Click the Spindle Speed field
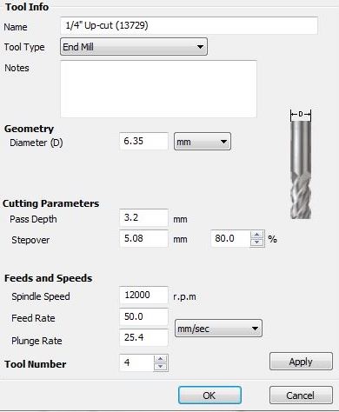Image resolution: width=339 pixels, height=412 pixels. pyautogui.click(x=143, y=295)
